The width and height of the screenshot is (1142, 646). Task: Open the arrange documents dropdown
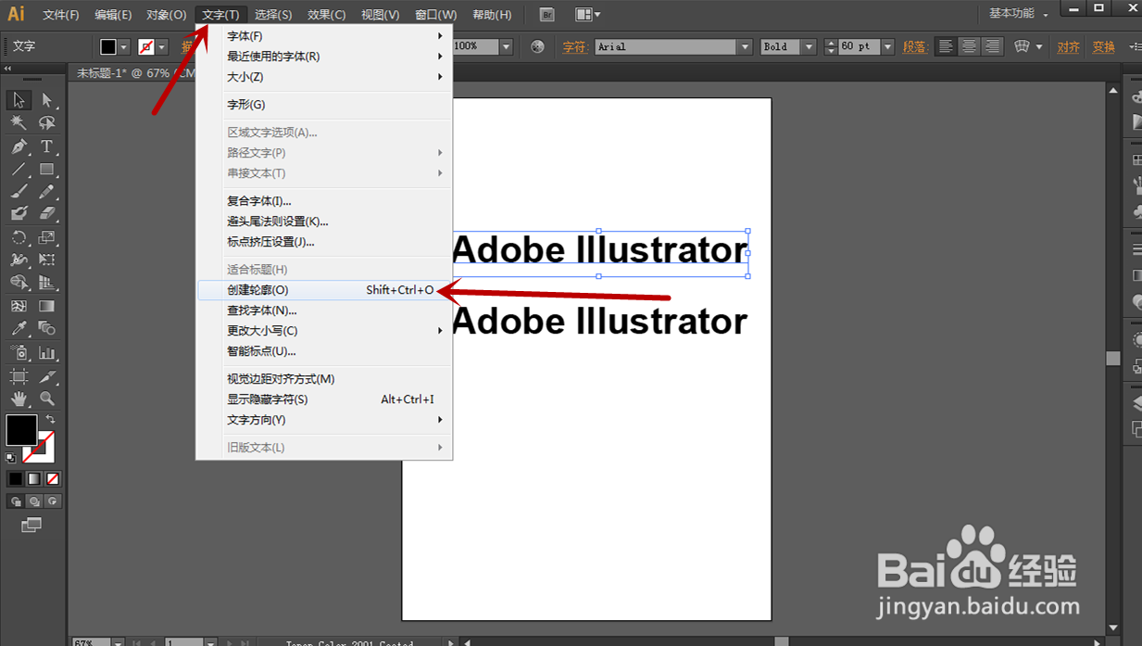[587, 15]
